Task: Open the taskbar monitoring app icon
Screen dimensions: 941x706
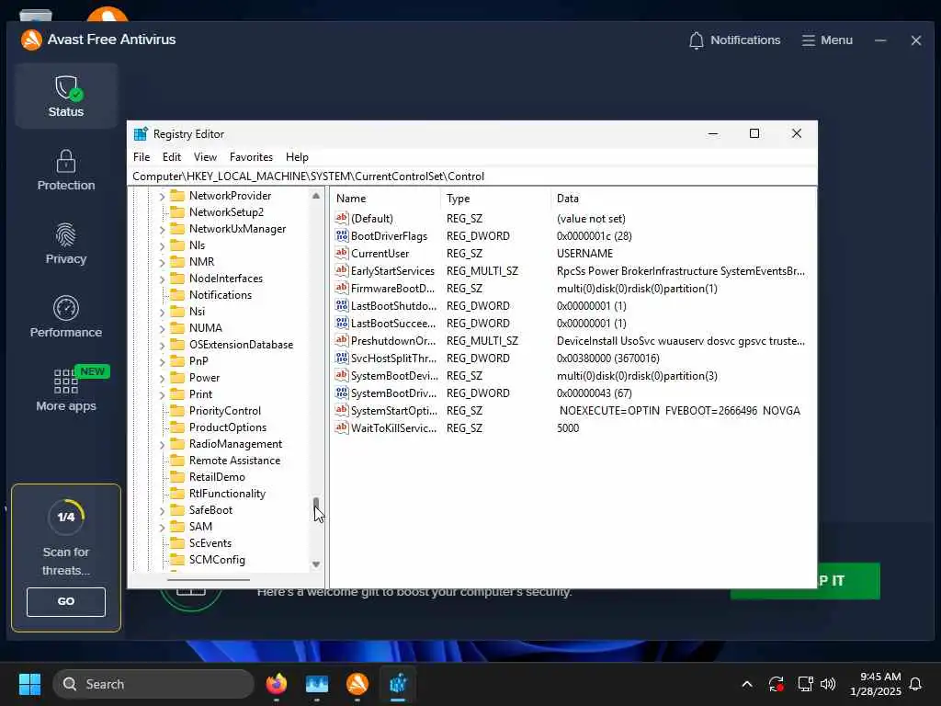Action: 317,684
